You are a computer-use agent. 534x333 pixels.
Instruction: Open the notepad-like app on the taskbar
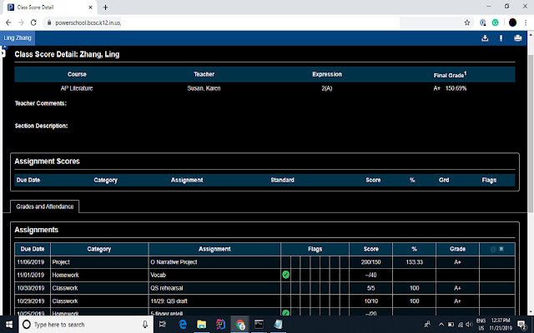pyautogui.click(x=278, y=325)
